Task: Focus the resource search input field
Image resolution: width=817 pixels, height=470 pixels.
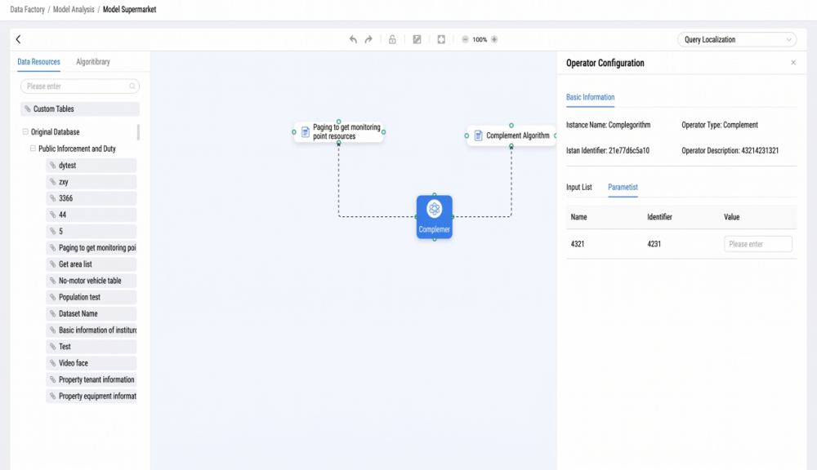Action: pos(80,86)
